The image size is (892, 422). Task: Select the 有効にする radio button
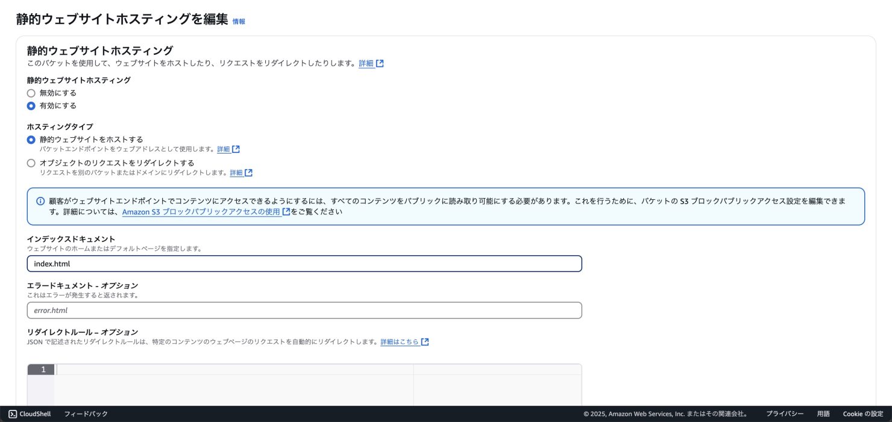pyautogui.click(x=31, y=106)
